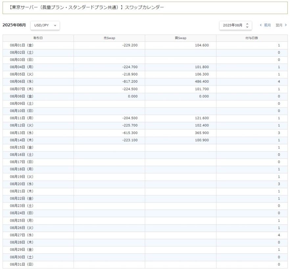
Task: Select the -225.700 sell swap value
Action: (x=130, y=125)
